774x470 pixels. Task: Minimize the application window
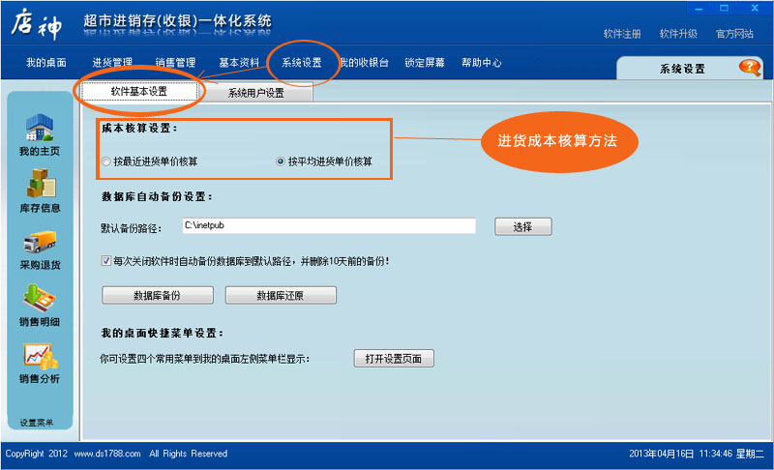pyautogui.click(x=699, y=9)
